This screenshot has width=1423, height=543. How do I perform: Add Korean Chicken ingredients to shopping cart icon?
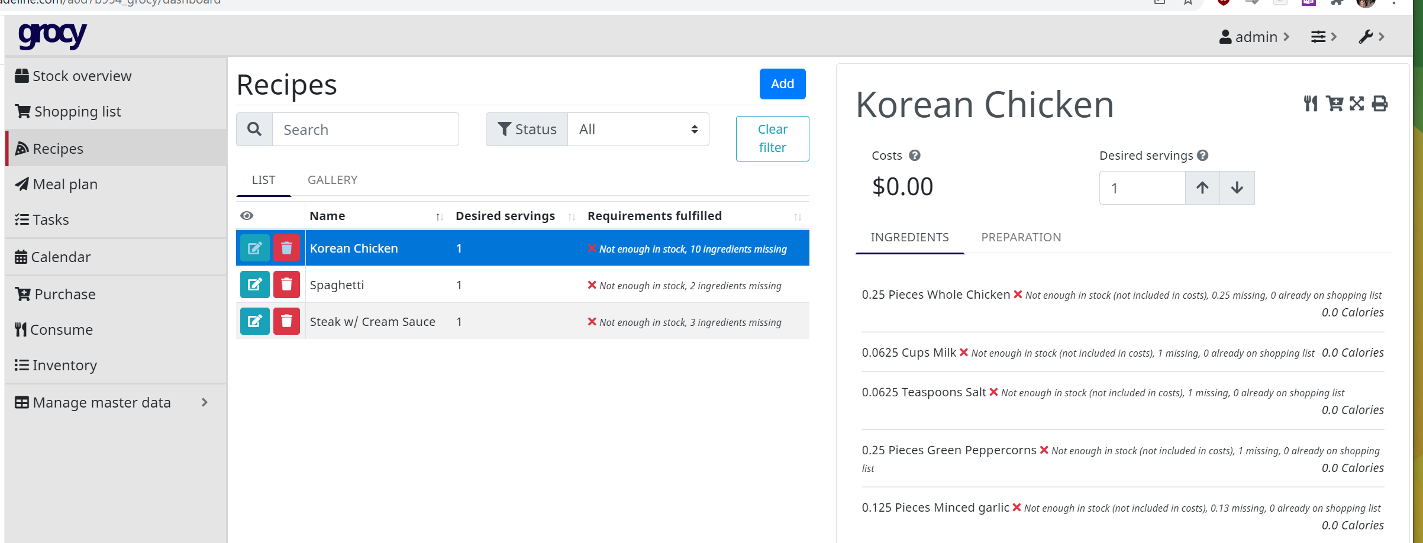tap(1334, 104)
